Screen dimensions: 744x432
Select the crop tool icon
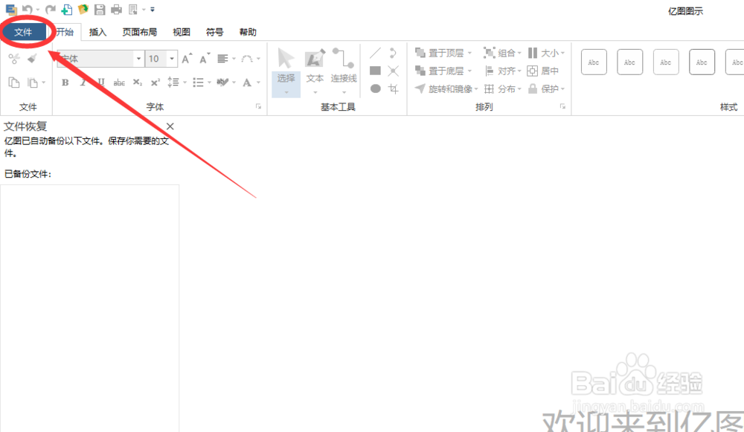393,88
